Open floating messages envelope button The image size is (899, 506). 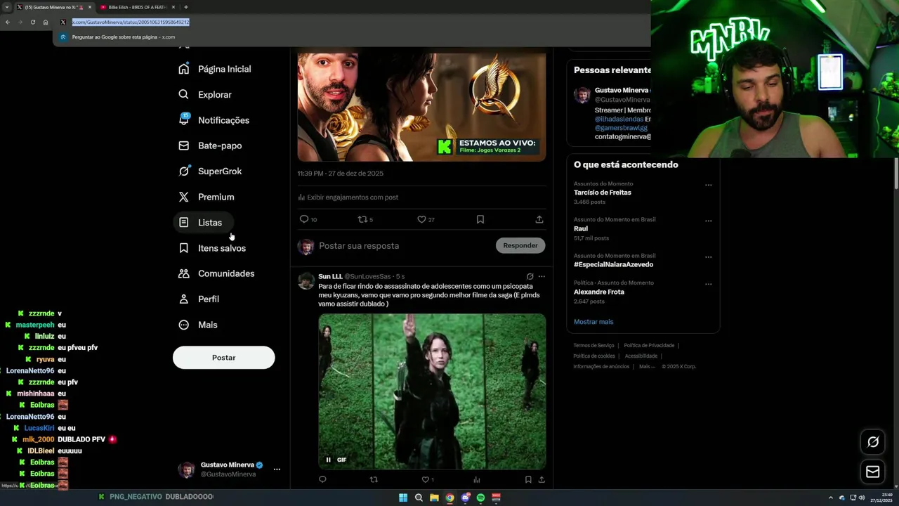click(873, 472)
